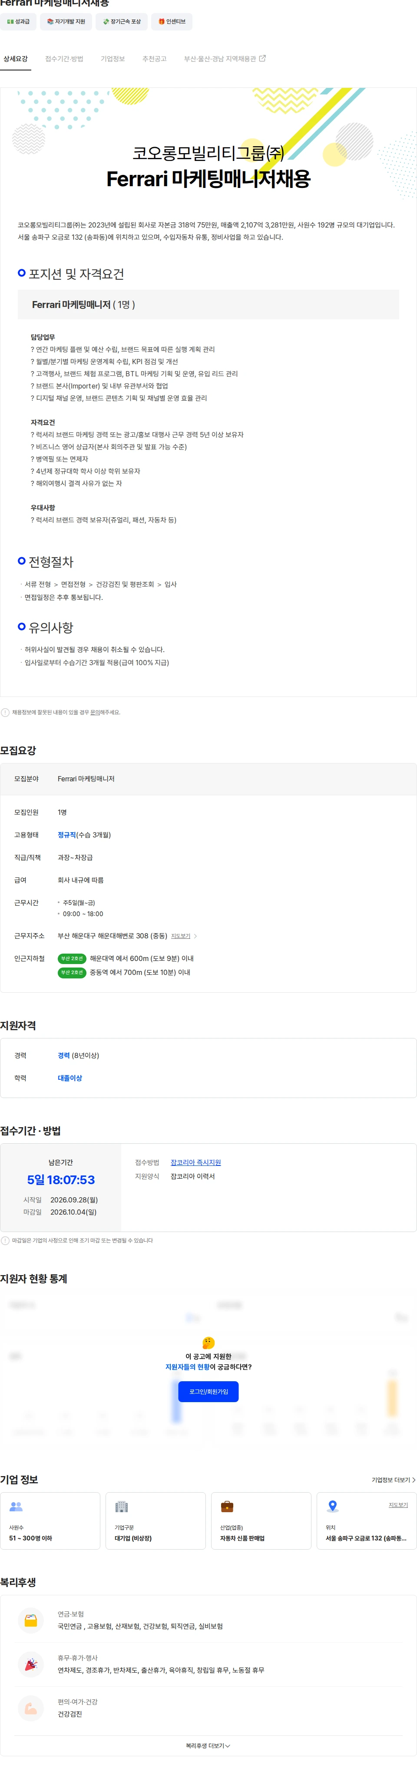The width and height of the screenshot is (417, 1778).
Task: Click the info icon next to 채용정보에 잘못된 내용
Action: pos(6,712)
